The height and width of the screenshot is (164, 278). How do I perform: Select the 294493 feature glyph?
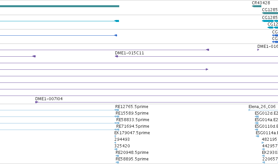pos(115,143)
